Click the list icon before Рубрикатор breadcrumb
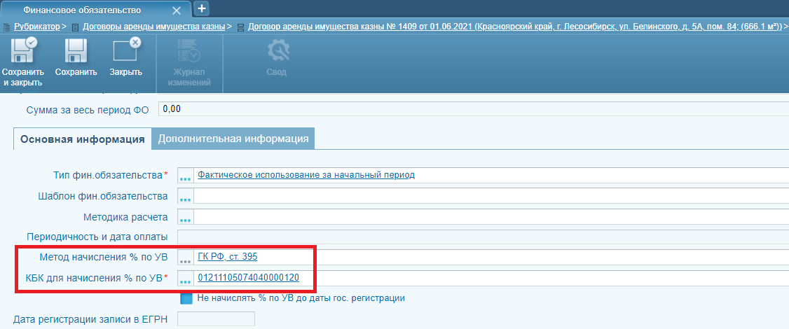The height and width of the screenshot is (329, 789). pyautogui.click(x=6, y=27)
